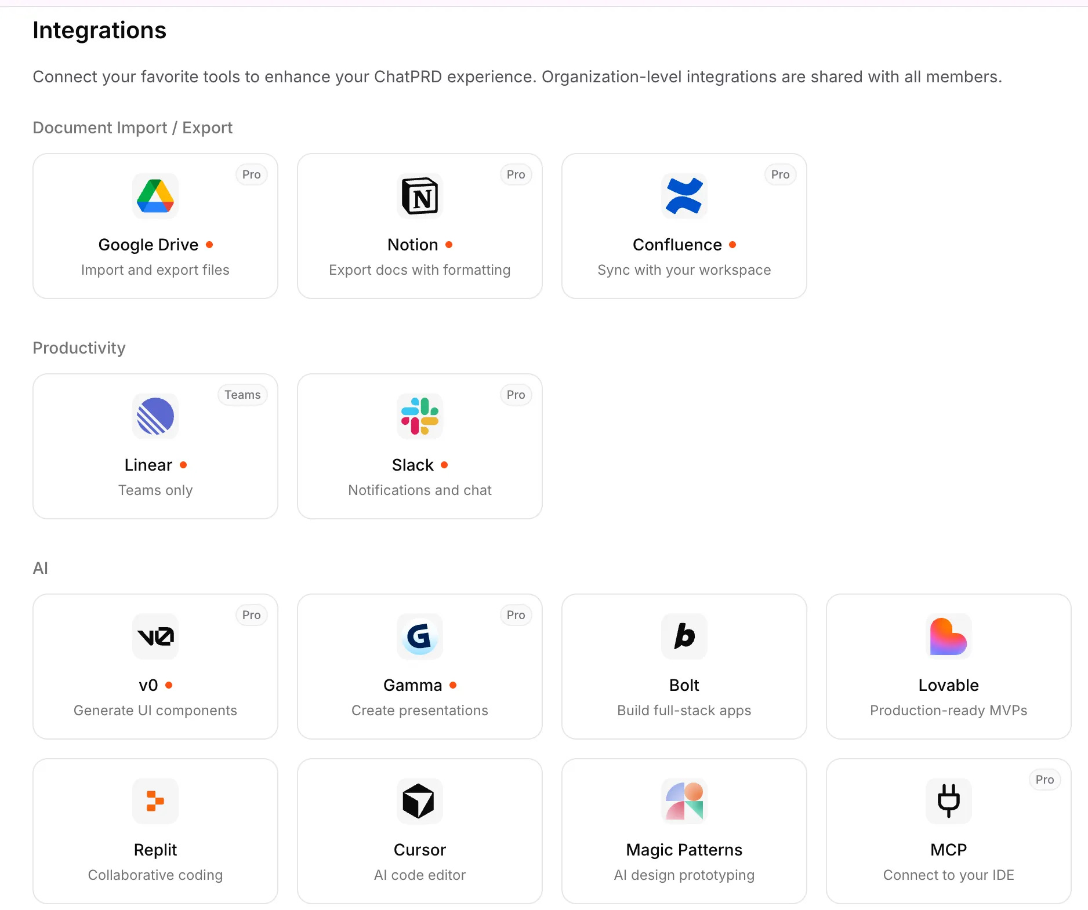Viewport: 1088px width, 910px height.
Task: Click the Magic Patterns logo icon
Action: 684,801
